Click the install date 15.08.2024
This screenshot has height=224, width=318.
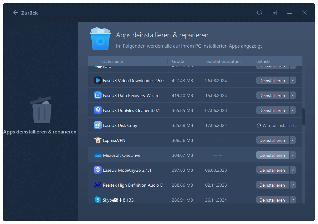click(216, 96)
